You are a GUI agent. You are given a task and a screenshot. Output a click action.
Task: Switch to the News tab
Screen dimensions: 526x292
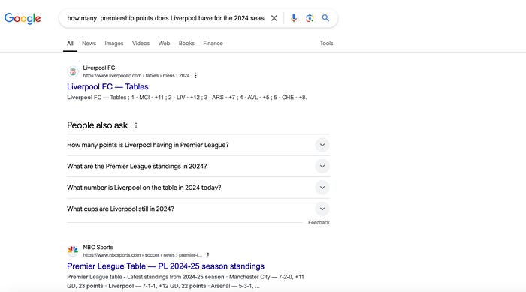click(89, 44)
